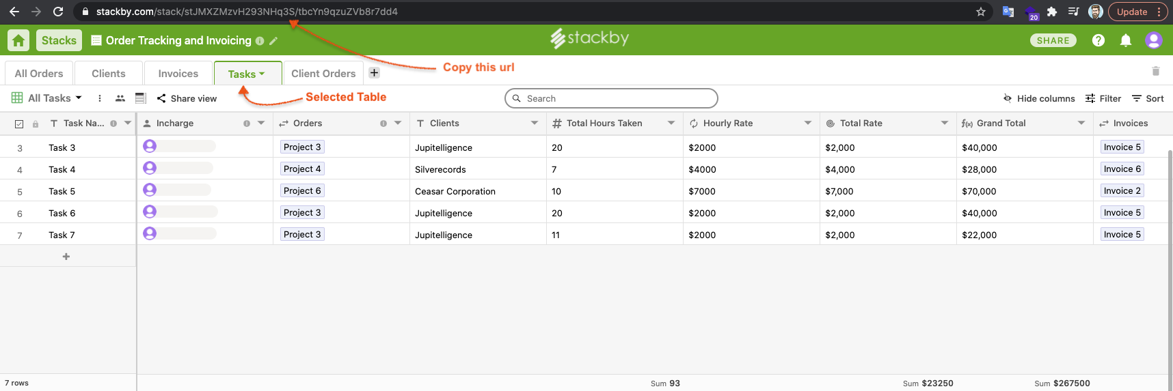Click the Stackby home icon
Image resolution: width=1173 pixels, height=391 pixels.
(x=18, y=40)
